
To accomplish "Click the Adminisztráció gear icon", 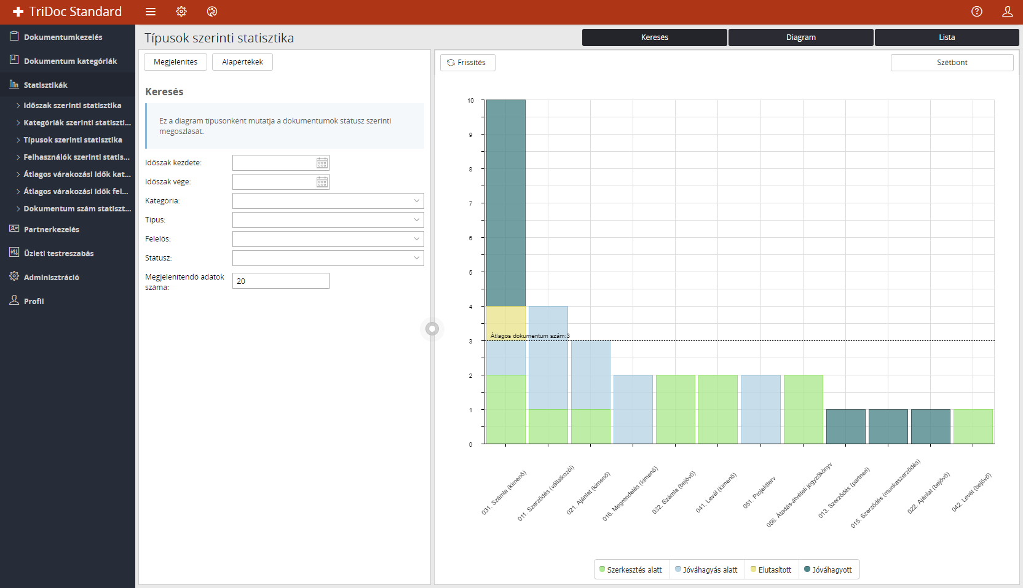I will pos(14,276).
